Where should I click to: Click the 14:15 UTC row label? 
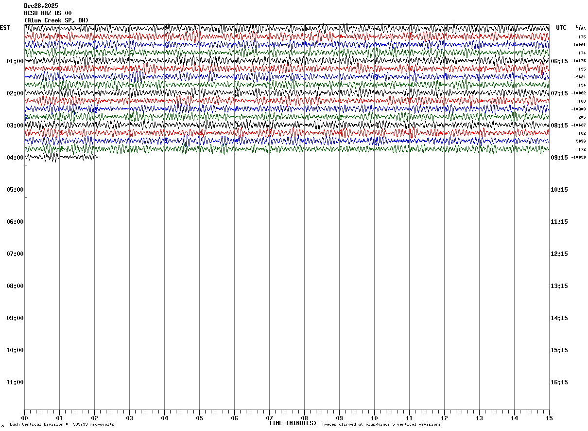(559, 318)
